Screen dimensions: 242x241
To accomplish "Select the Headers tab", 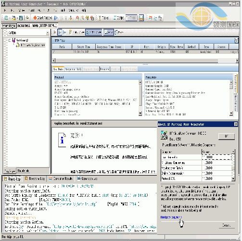I will (x=104, y=69).
